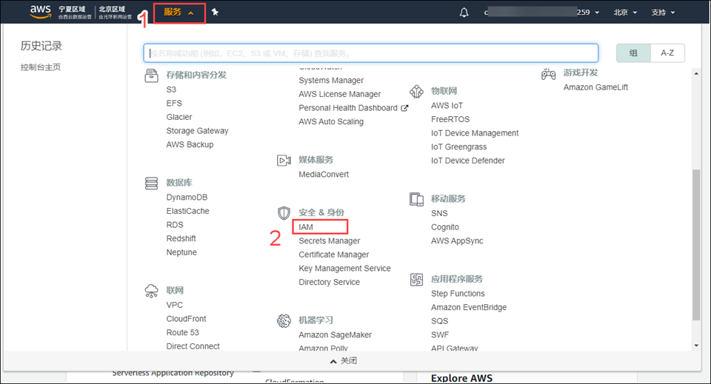
Task: Switch to A-Z view toggle
Action: click(667, 53)
